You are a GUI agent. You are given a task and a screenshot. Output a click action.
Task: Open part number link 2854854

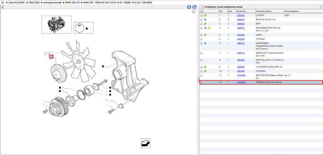[241, 15]
